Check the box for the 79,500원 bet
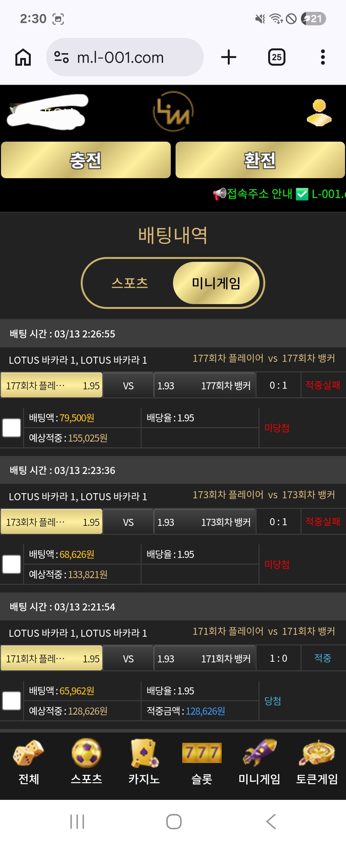The image size is (346, 846). tap(12, 427)
